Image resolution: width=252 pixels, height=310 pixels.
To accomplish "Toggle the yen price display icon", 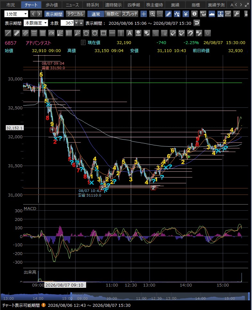I will click(x=186, y=14).
